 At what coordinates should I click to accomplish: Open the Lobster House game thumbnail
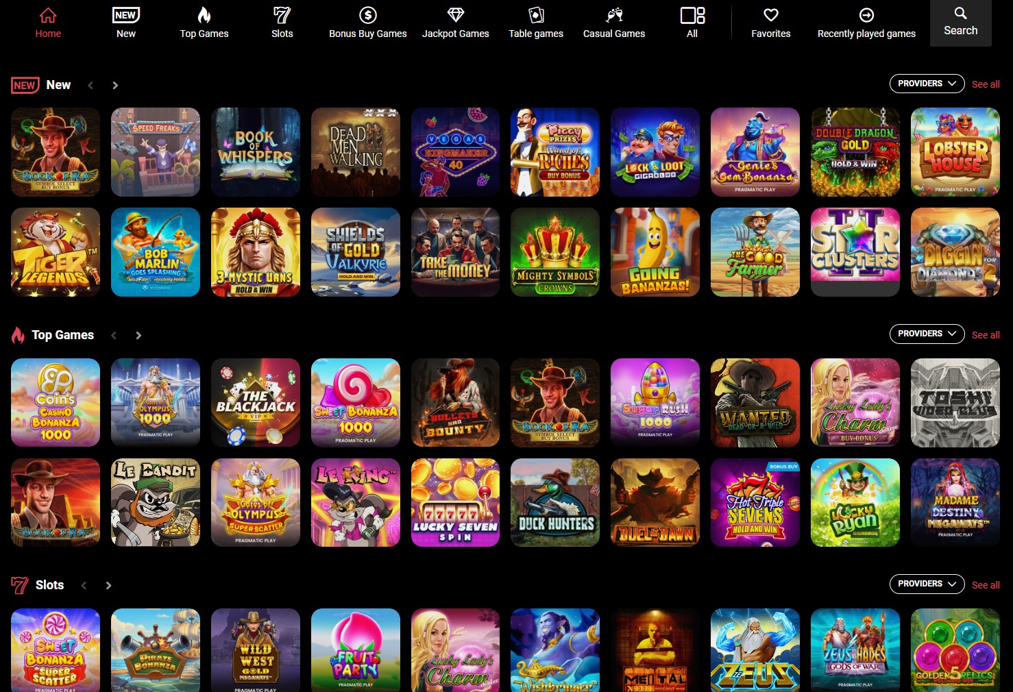click(955, 152)
